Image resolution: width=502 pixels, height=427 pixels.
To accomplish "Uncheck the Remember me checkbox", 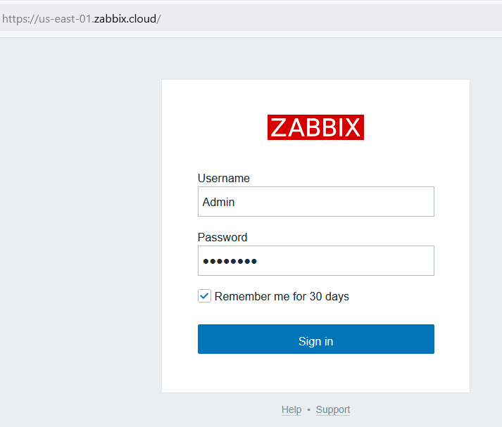I will [x=204, y=296].
